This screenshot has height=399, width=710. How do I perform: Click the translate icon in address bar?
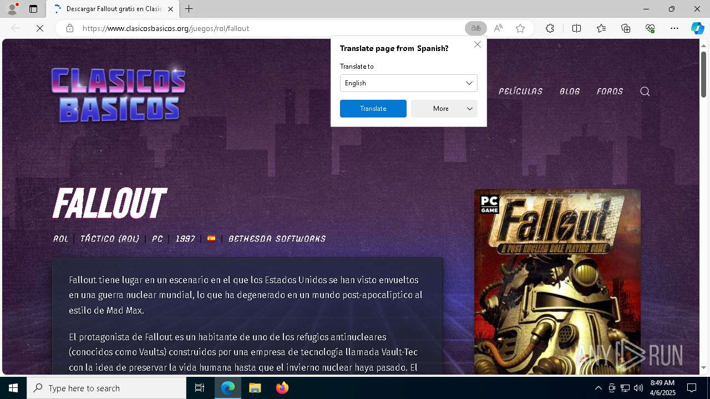click(x=475, y=28)
